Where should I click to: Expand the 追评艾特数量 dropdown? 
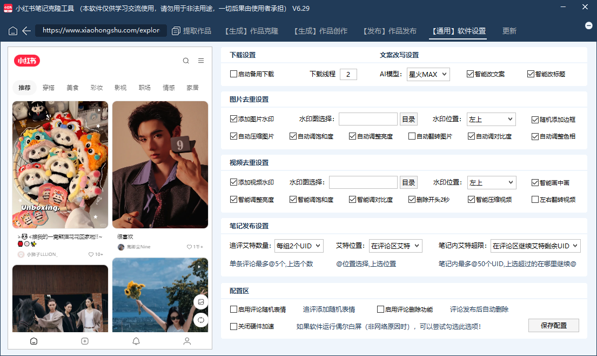pos(299,246)
